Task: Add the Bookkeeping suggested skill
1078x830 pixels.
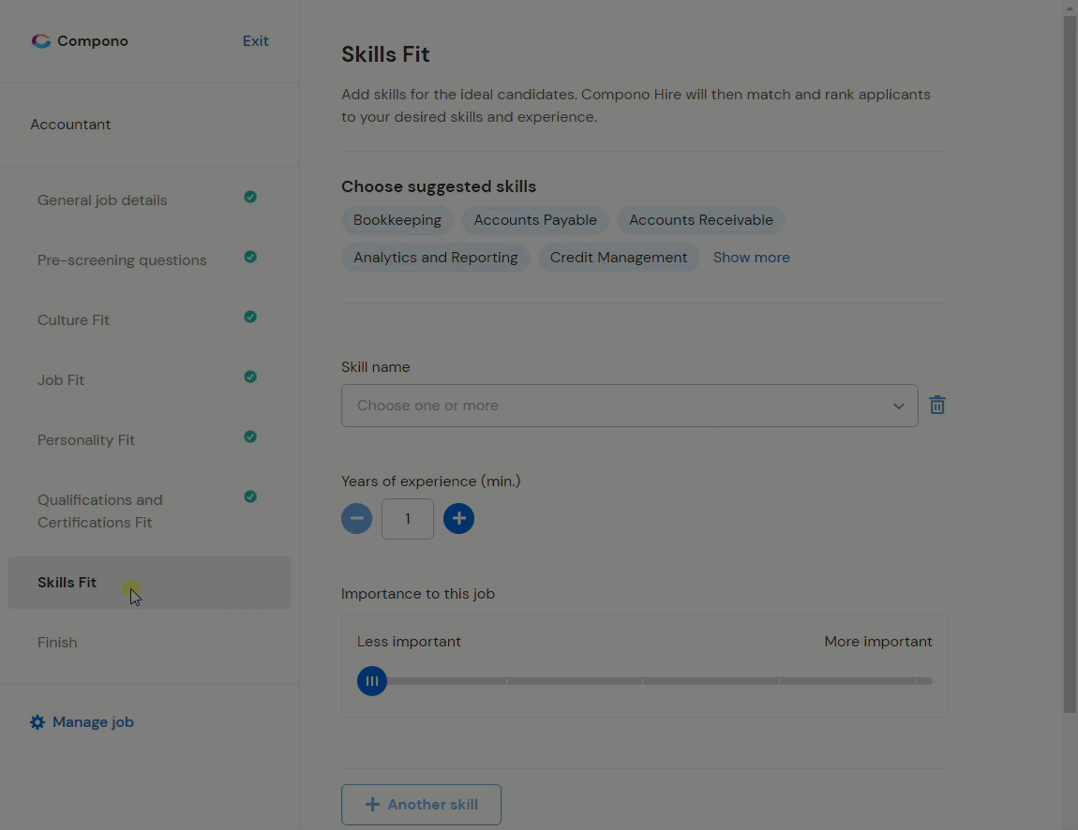Action: (x=397, y=220)
